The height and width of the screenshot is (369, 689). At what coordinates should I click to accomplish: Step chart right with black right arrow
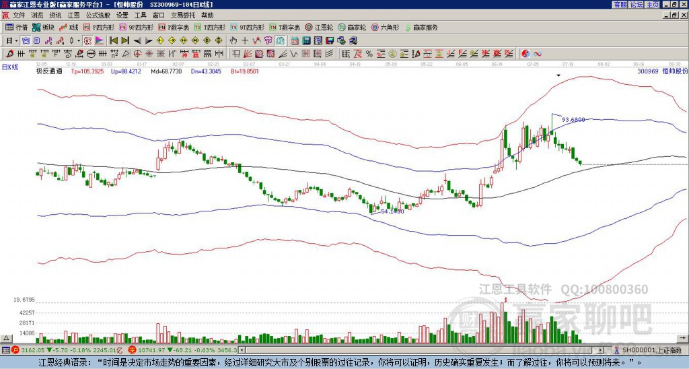(x=148, y=40)
